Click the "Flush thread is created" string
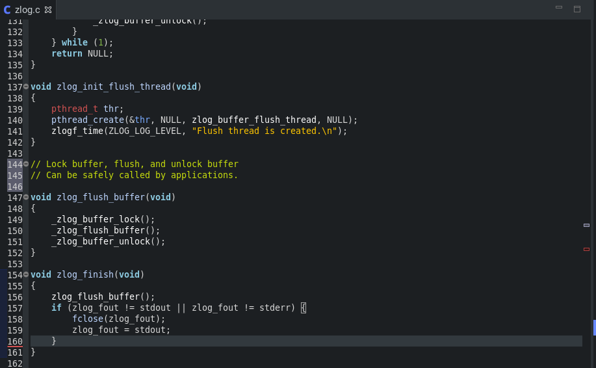 pyautogui.click(x=265, y=131)
